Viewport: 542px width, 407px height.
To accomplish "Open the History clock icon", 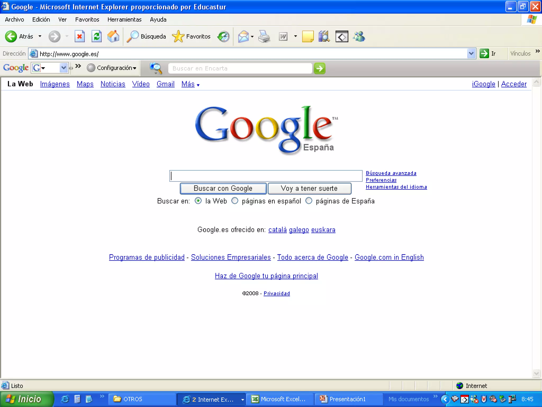I will click(223, 37).
